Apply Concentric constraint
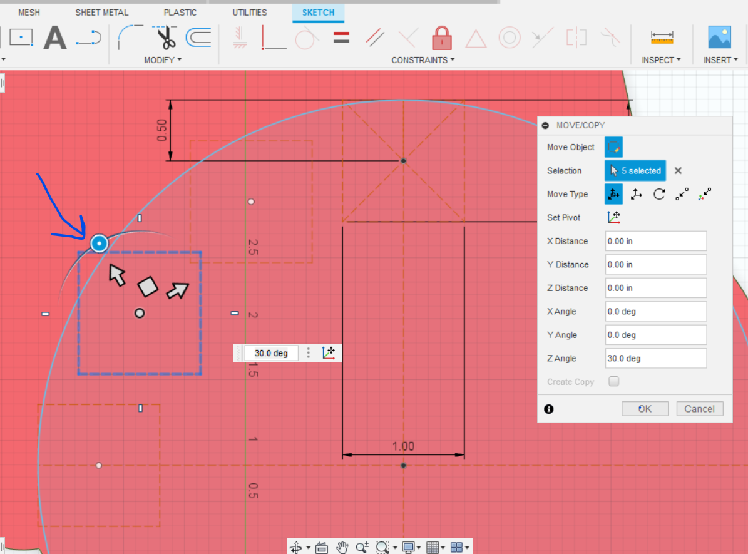The width and height of the screenshot is (748, 554). [510, 38]
